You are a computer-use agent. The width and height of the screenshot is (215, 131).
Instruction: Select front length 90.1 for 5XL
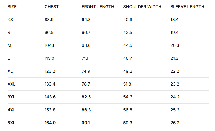pyautogui.click(x=86, y=123)
